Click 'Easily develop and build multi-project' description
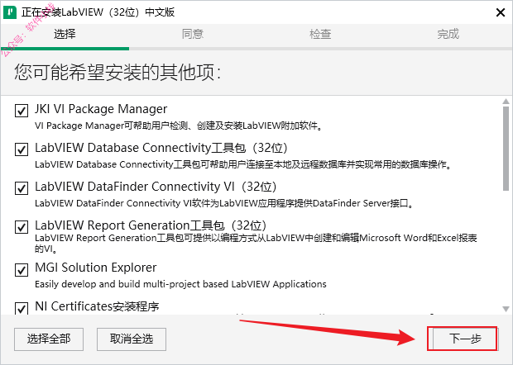This screenshot has height=365, width=513. coord(180,284)
